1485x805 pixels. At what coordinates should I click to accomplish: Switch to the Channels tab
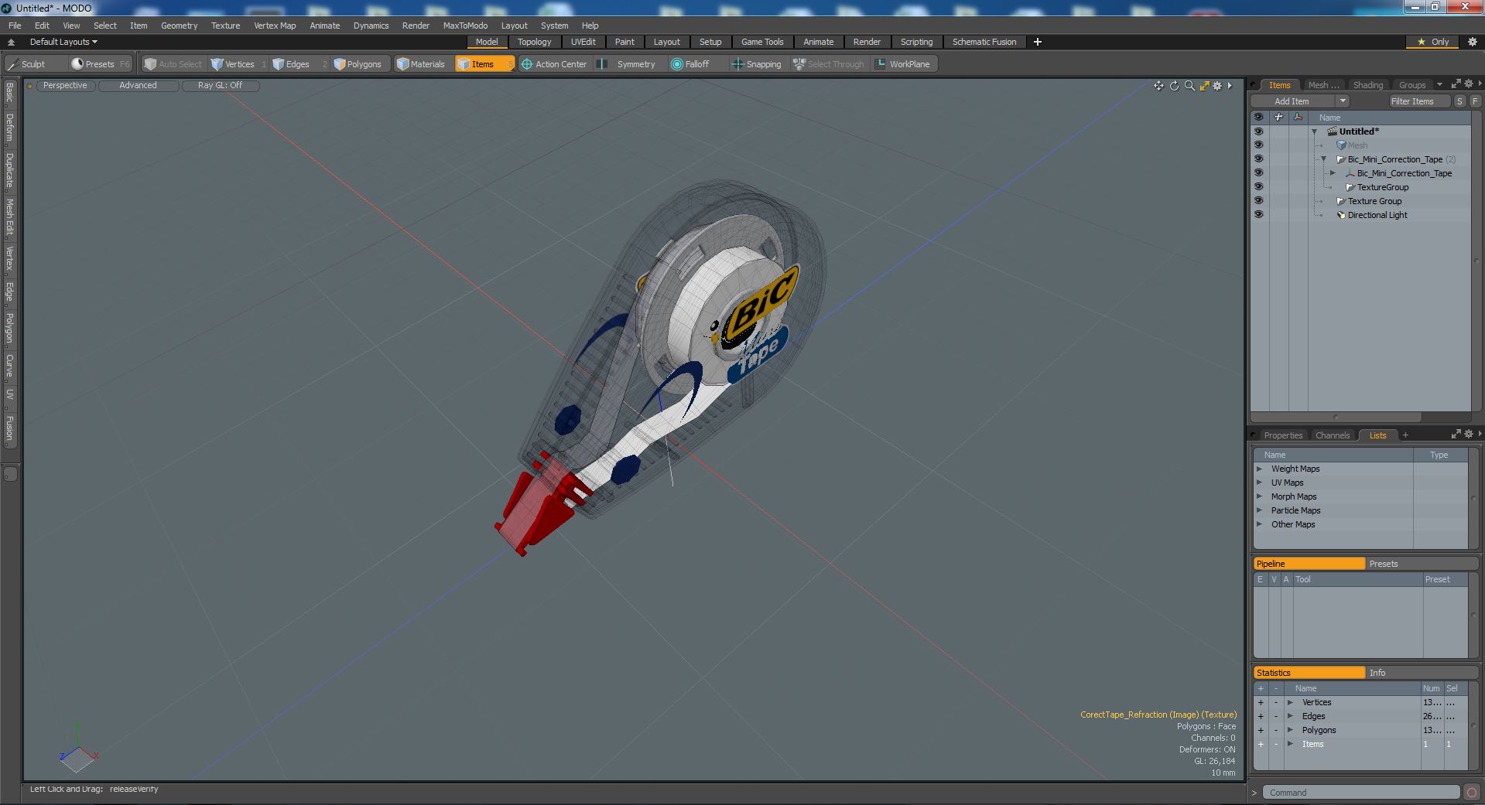click(x=1332, y=435)
